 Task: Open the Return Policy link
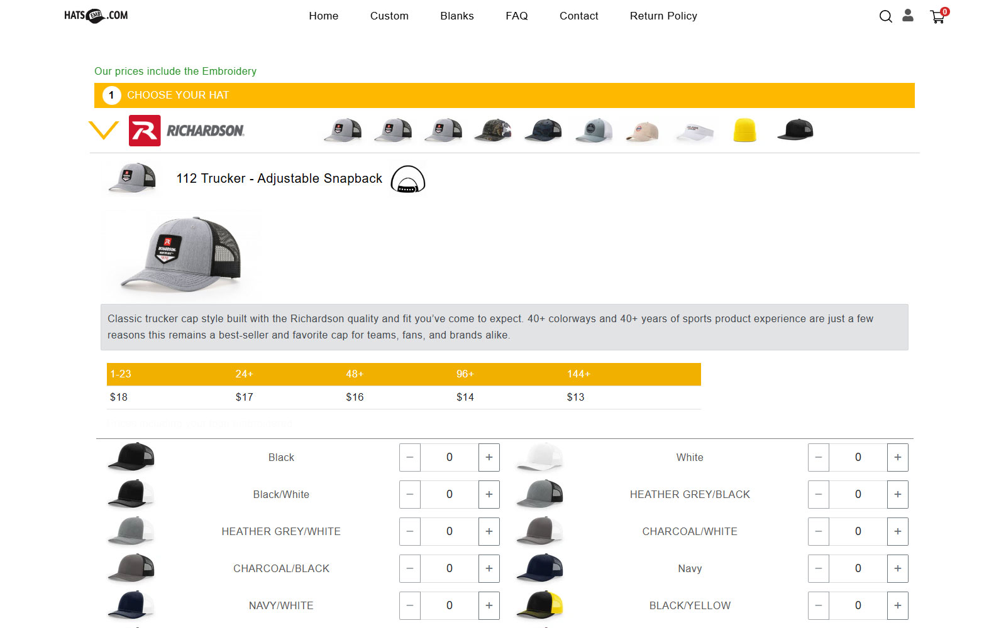pyautogui.click(x=663, y=16)
